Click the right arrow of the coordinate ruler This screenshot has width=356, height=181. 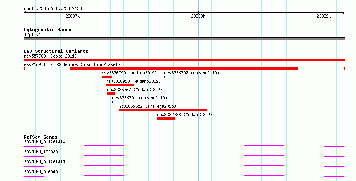click(x=344, y=13)
